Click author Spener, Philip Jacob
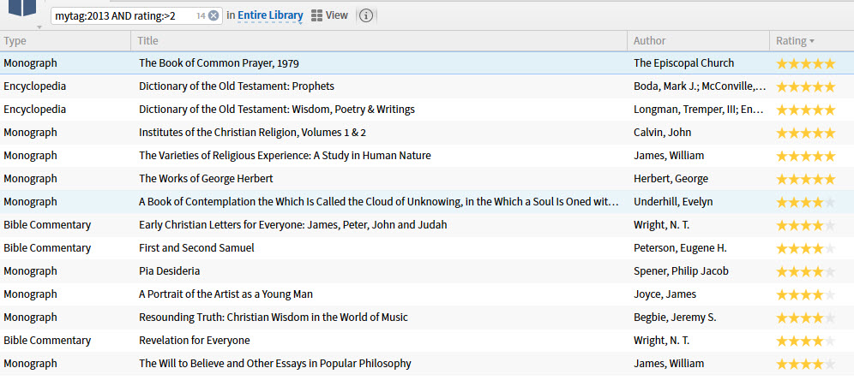Viewport: 854px width, 380px height. click(x=682, y=270)
